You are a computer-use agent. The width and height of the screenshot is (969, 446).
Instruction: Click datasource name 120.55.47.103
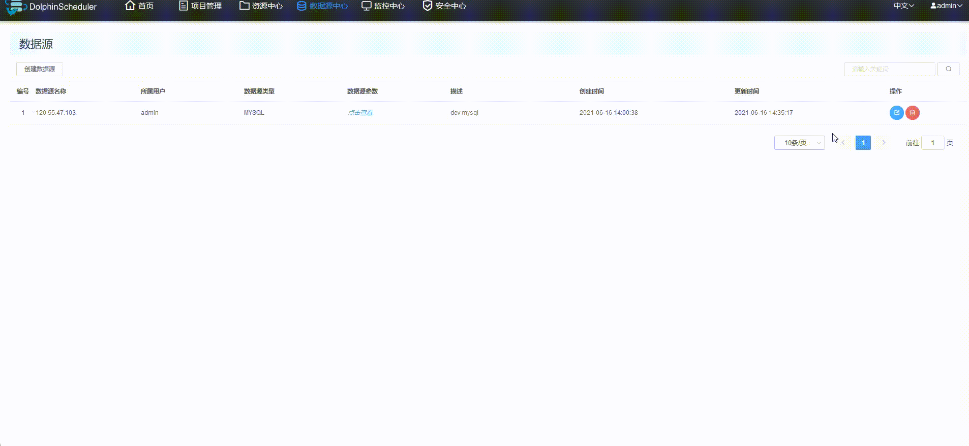[x=56, y=113]
